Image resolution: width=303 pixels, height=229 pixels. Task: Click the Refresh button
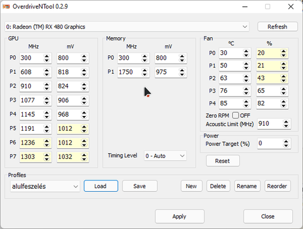click(278, 26)
